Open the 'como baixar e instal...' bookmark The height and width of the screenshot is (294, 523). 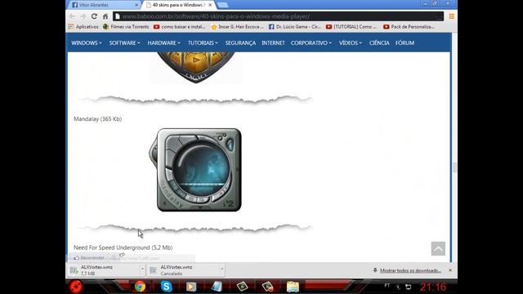click(180, 27)
